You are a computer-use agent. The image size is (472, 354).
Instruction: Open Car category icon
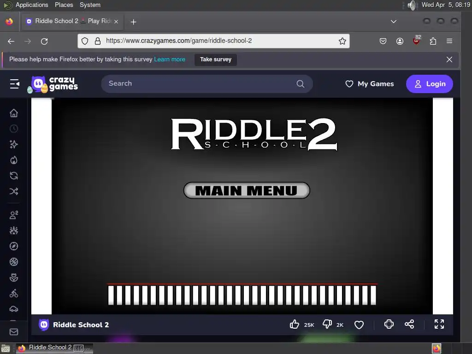14,309
